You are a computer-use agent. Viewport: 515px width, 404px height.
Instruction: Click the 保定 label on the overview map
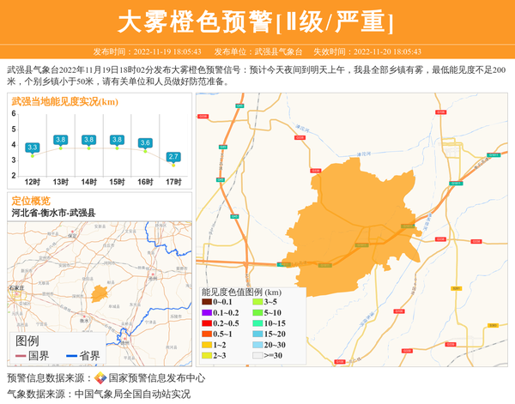tap(72, 235)
